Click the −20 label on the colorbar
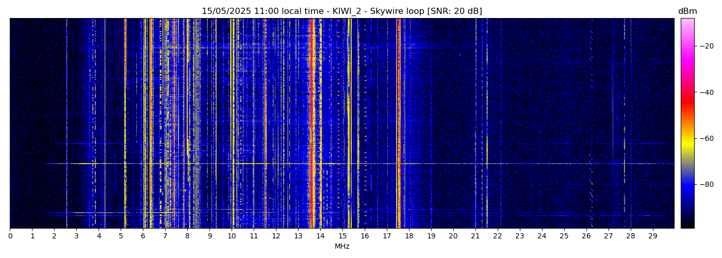 coord(705,46)
